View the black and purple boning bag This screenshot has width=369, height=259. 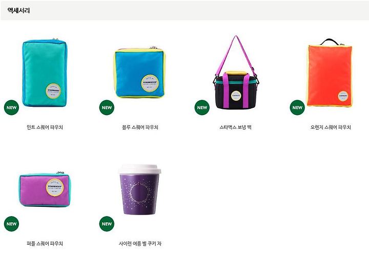tap(236, 73)
